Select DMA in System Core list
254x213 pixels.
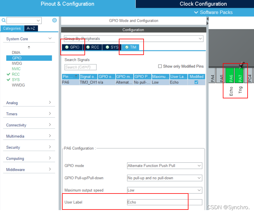click(x=16, y=53)
